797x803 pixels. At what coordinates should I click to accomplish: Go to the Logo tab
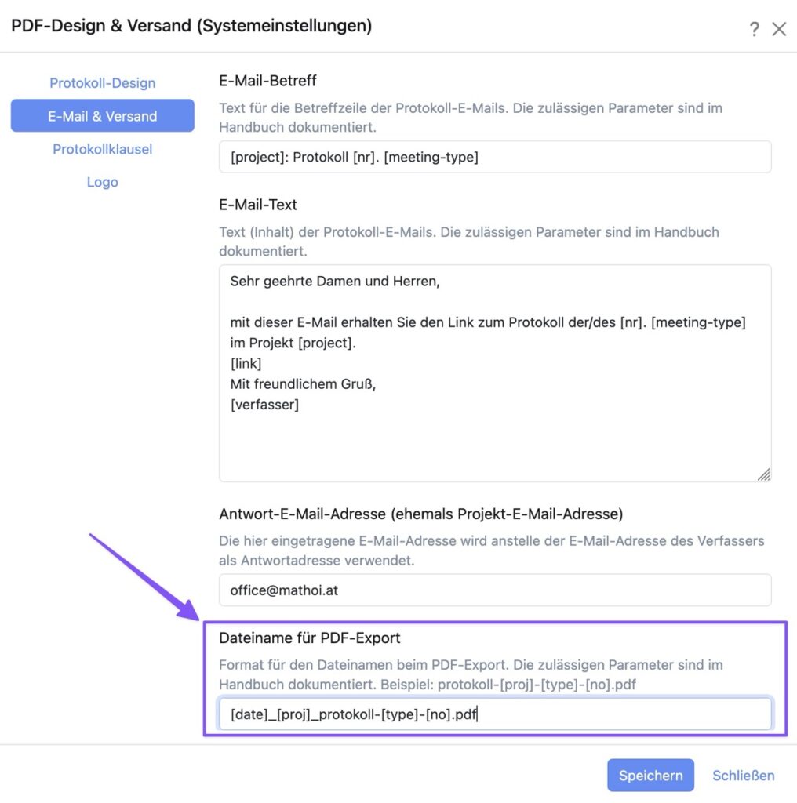tap(103, 182)
